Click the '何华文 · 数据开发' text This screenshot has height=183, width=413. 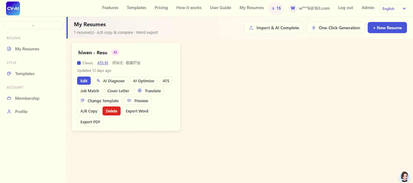[126, 63]
